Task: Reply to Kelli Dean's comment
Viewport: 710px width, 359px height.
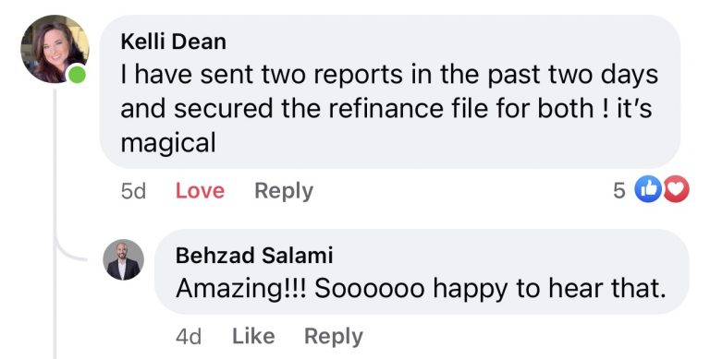Action: [x=284, y=191]
